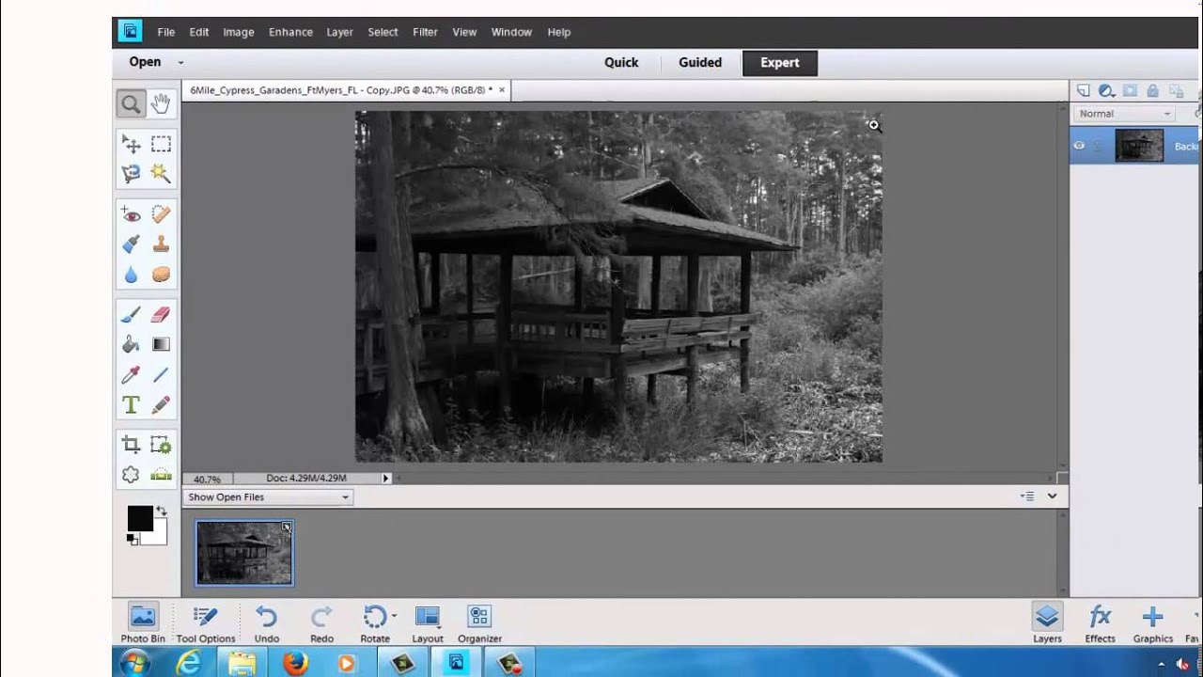Hide the Background layer with eye icon
The image size is (1203, 677).
(1079, 146)
